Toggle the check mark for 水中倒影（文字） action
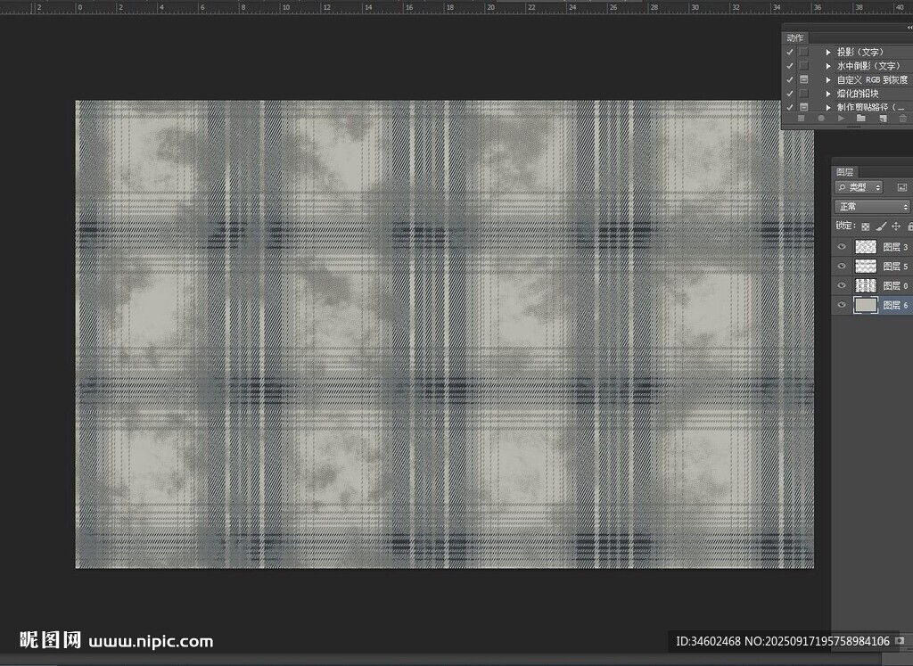 (790, 66)
